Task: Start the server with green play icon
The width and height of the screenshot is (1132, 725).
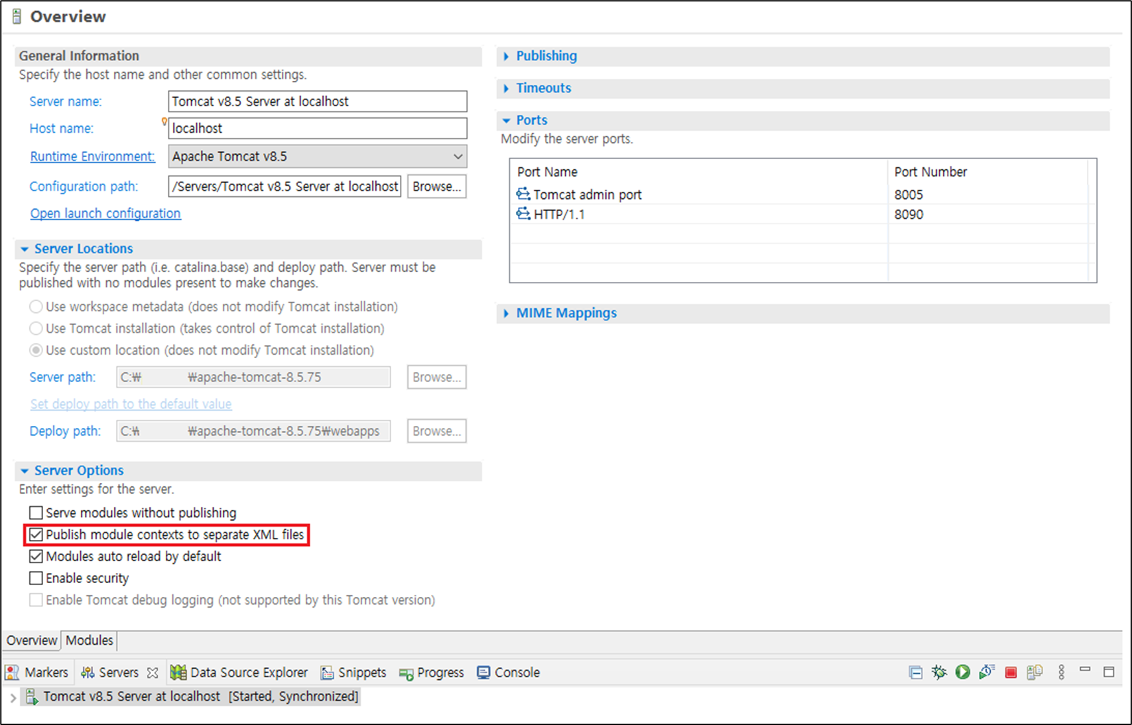Action: (x=963, y=673)
